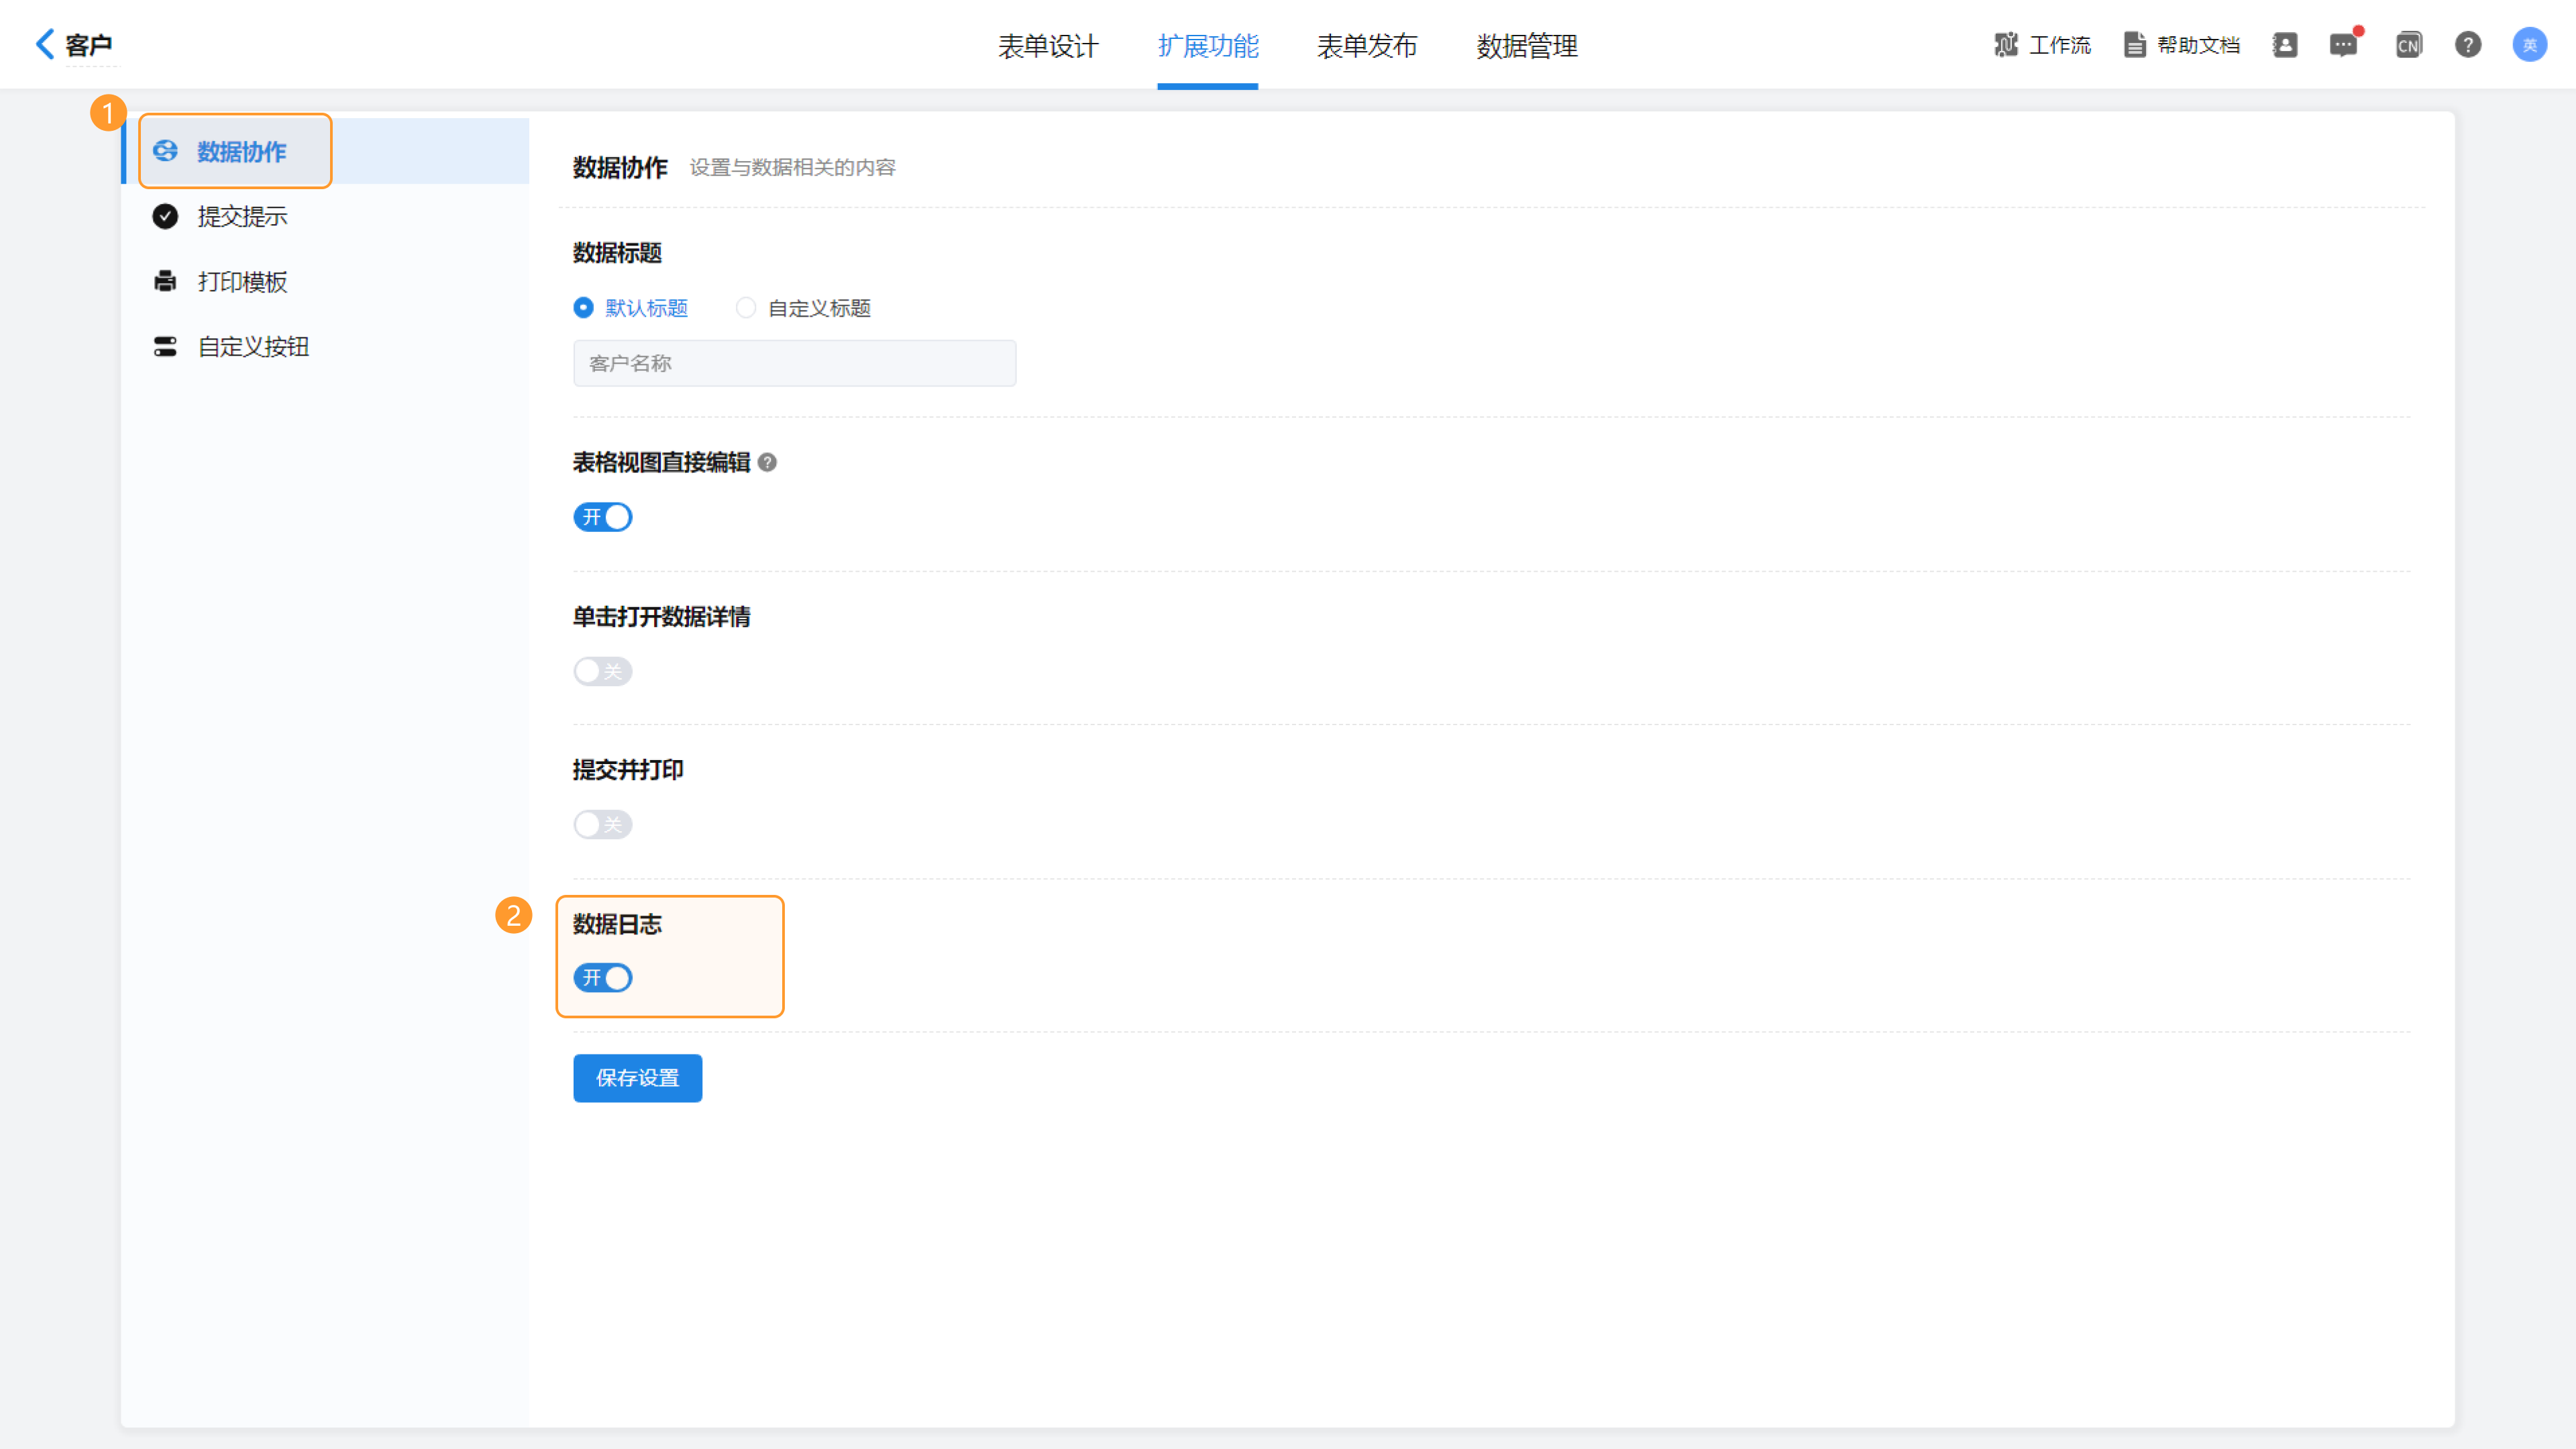Open the help question mark icon in the top bar
This screenshot has height=1449, width=2576.
tap(2468, 45)
